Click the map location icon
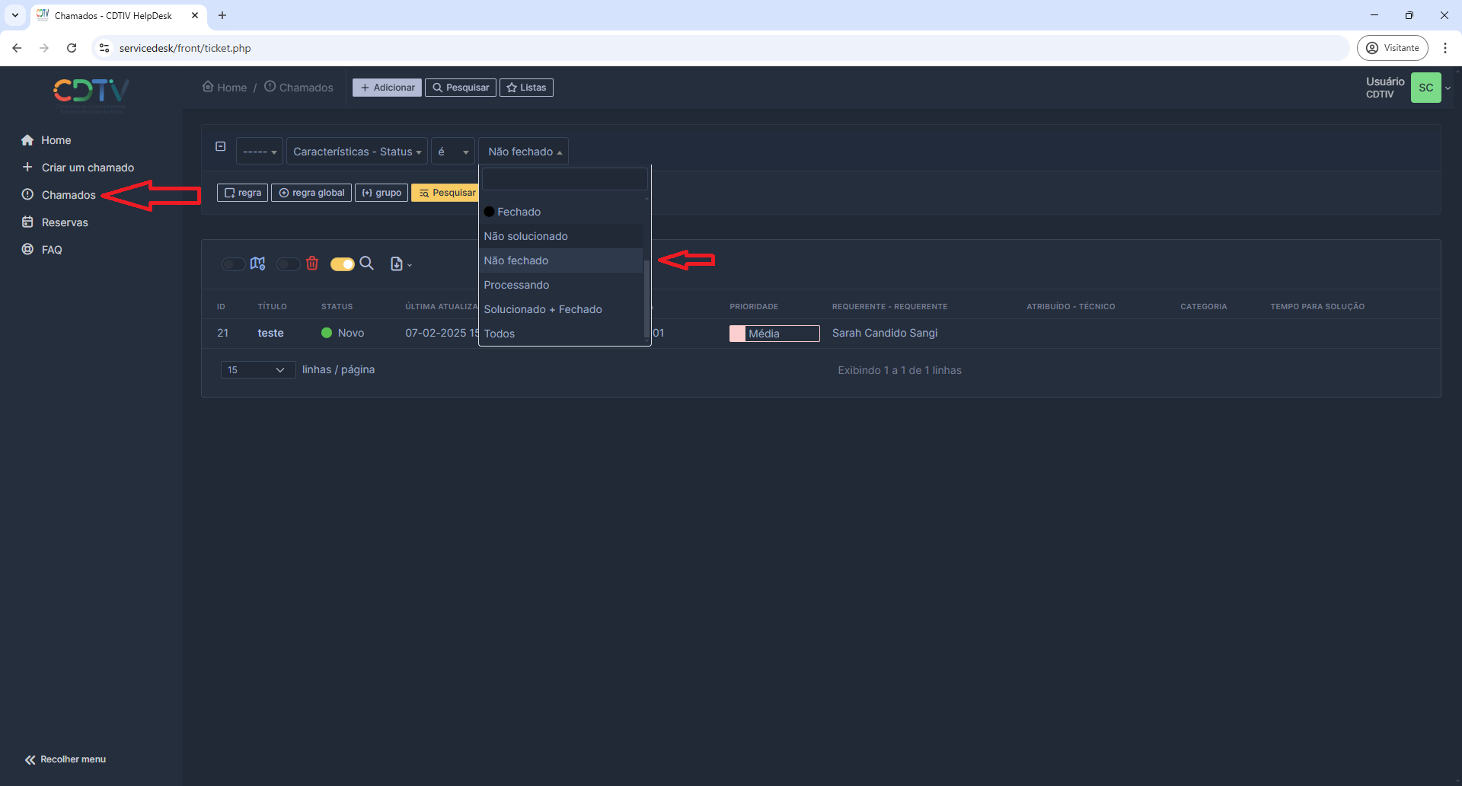1462x786 pixels. 257,264
